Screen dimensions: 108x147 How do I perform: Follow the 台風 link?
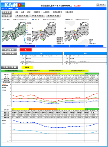click(x=16, y=12)
